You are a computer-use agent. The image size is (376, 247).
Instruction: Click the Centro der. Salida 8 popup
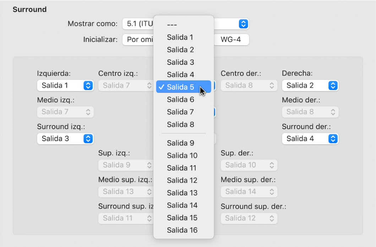(x=249, y=85)
